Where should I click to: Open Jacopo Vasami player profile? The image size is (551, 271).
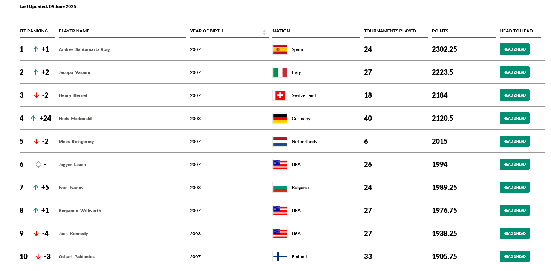click(x=74, y=72)
